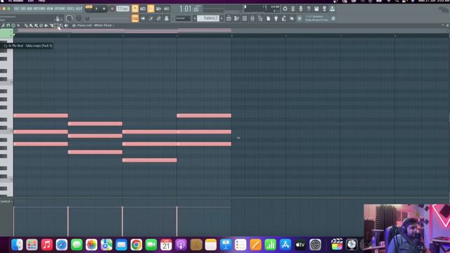Select the Playback speaker tool
450x253 pixels.
pyautogui.click(x=66, y=25)
